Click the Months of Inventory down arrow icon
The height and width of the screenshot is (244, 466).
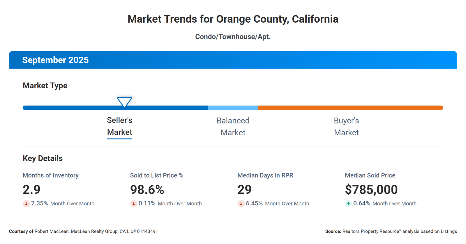click(x=26, y=204)
